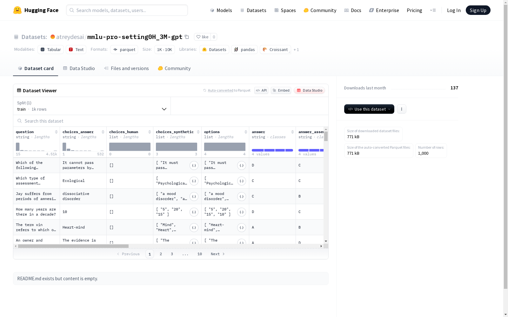Sort by the choices_synthetic column
This screenshot has height=317, width=508.
(x=198, y=132)
